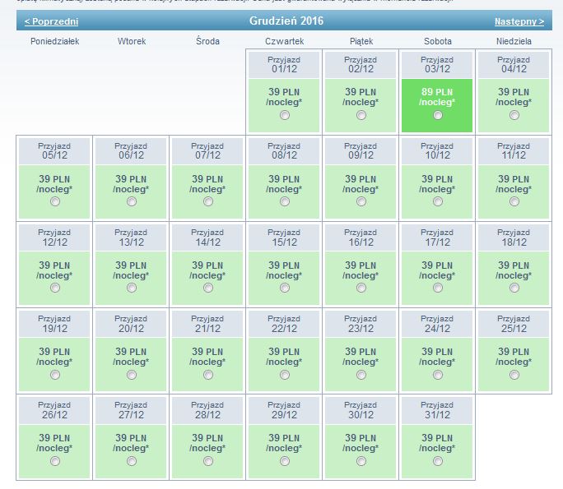
Task: Select arrival radio button for 13/12
Action: tap(132, 288)
